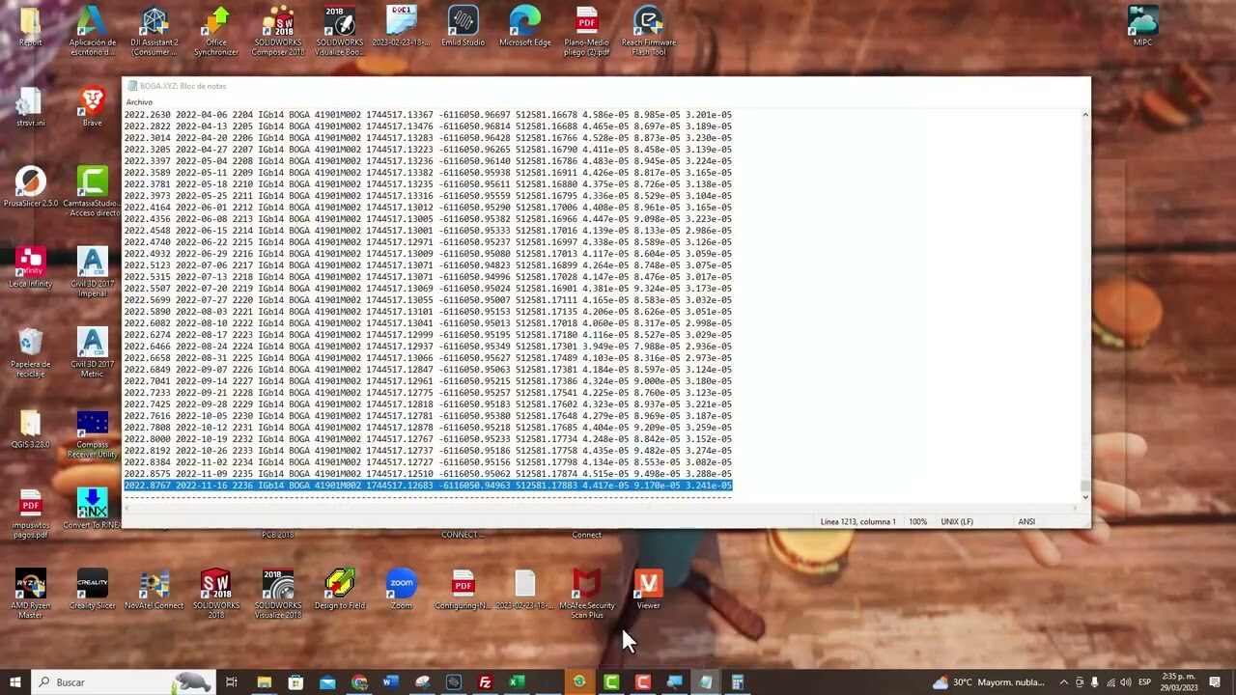Open File Explorer from the taskbar
The image size is (1236, 695).
pyautogui.click(x=264, y=682)
